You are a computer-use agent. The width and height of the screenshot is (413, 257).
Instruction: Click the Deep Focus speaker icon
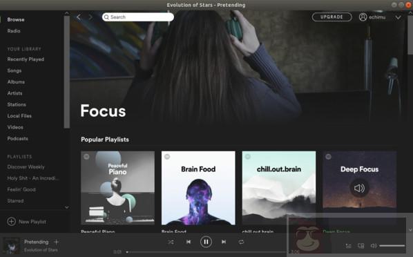pyautogui.click(x=359, y=188)
